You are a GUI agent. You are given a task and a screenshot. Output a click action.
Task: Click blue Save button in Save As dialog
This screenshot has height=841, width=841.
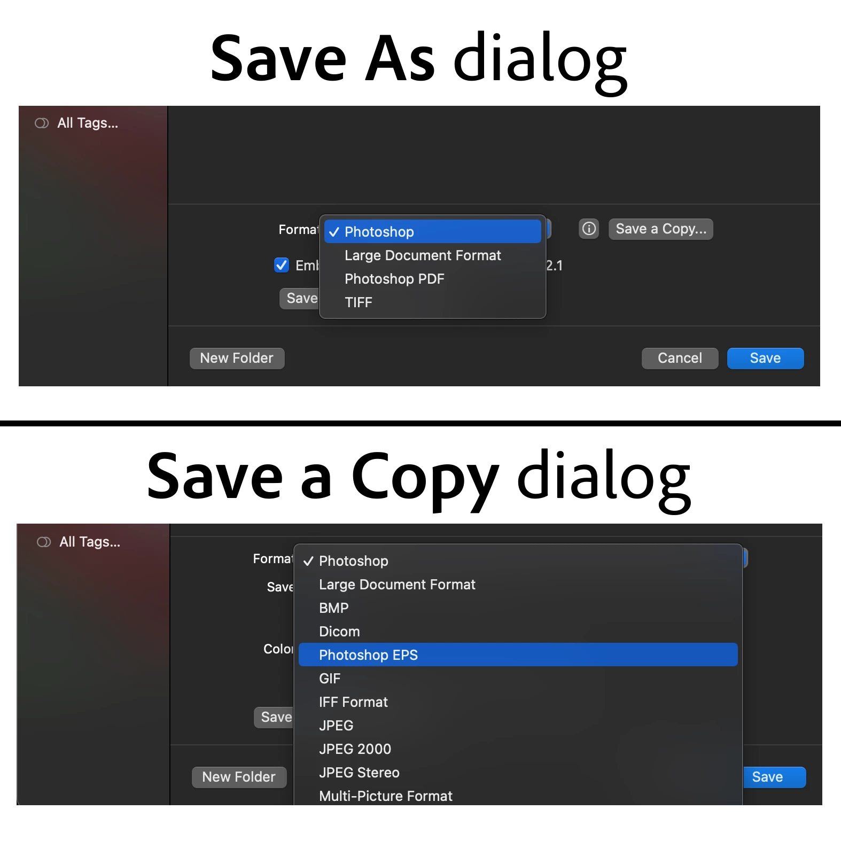[x=765, y=358]
